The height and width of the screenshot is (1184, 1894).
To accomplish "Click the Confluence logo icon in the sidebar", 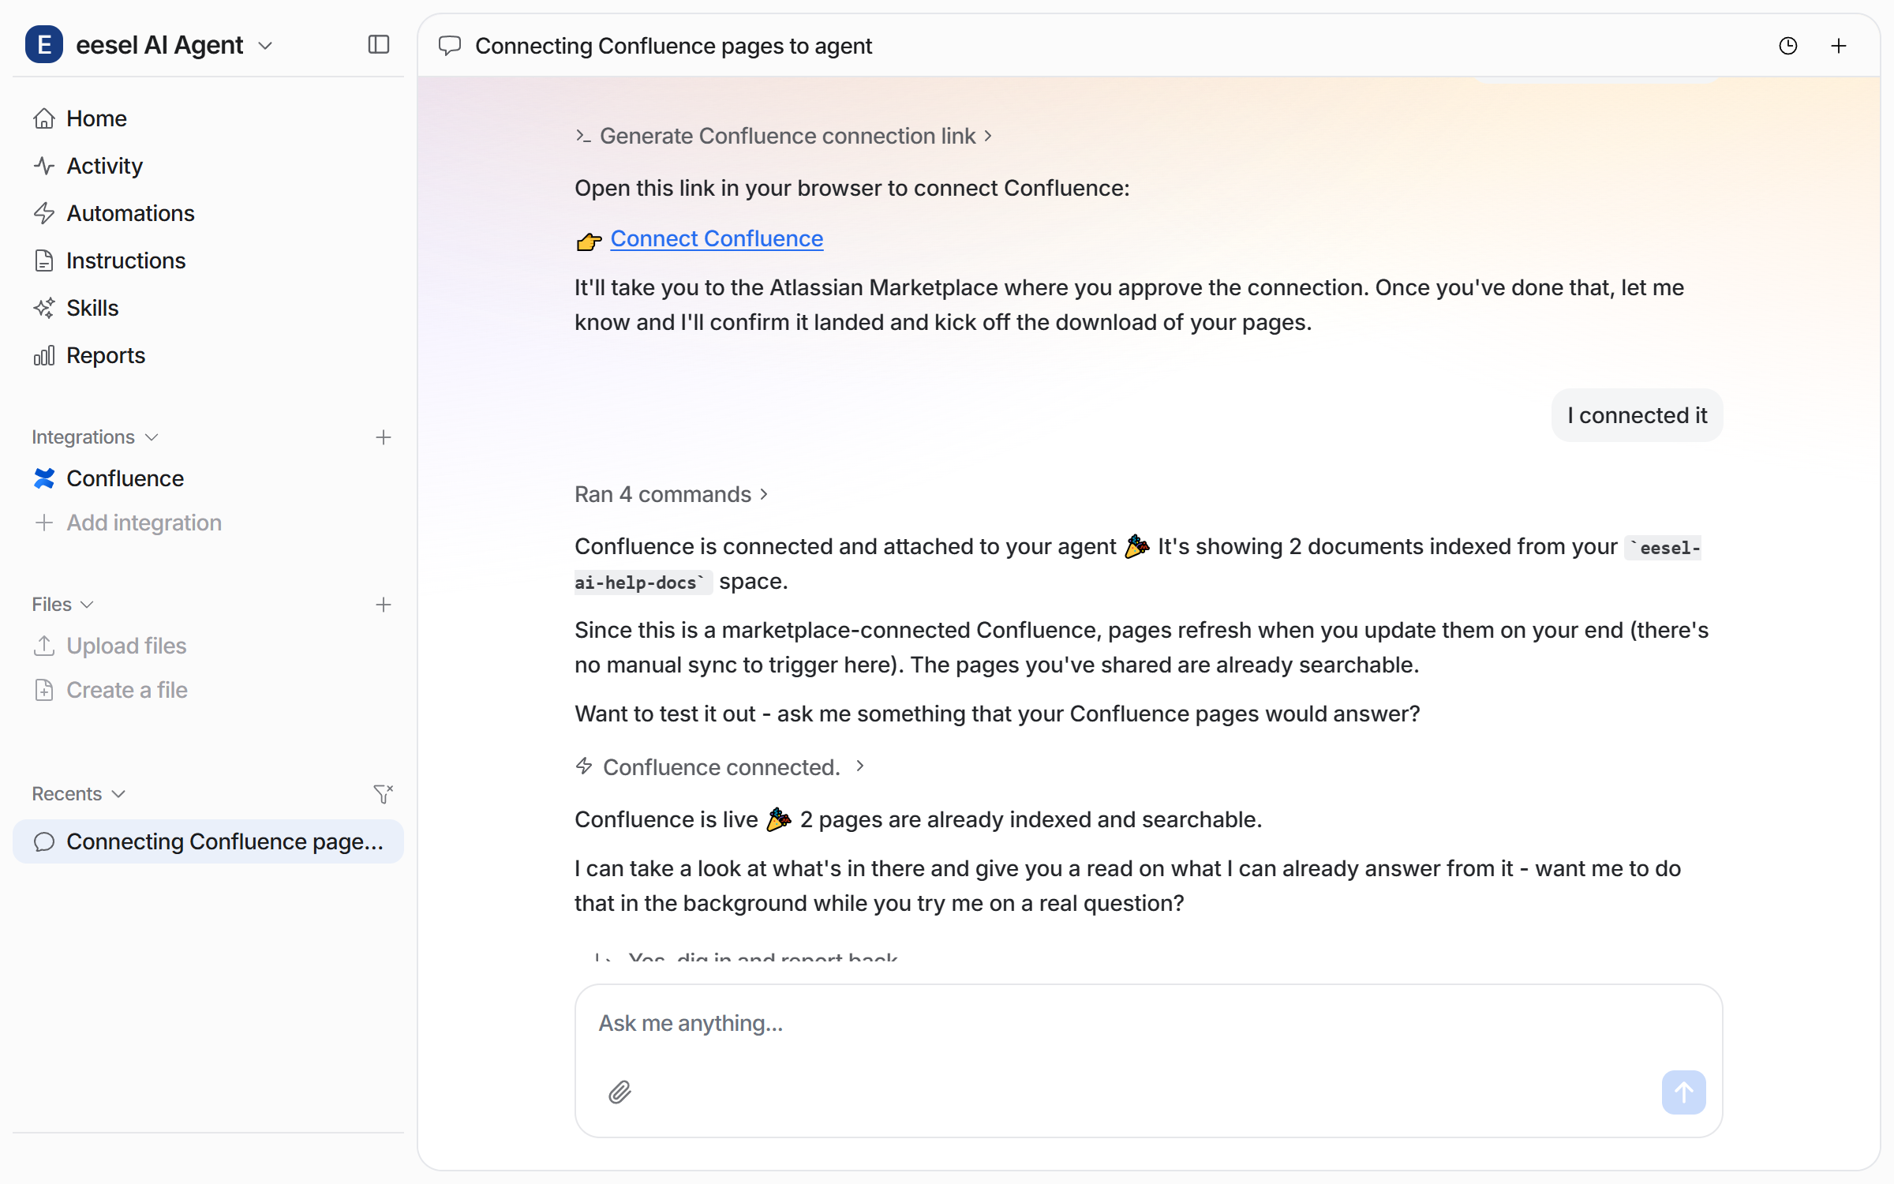I will pos(44,478).
